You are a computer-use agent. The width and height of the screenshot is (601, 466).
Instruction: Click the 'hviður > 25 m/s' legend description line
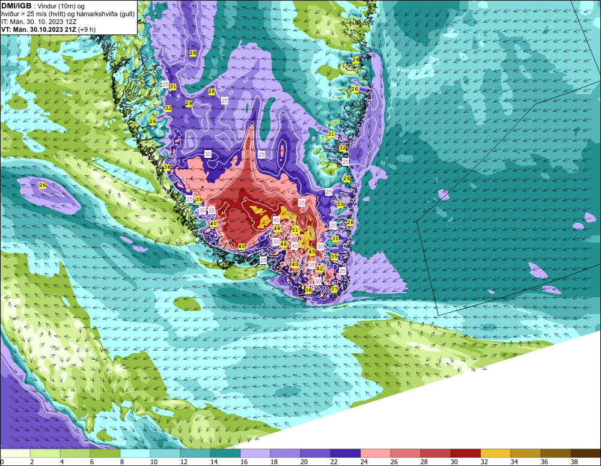tap(68, 14)
